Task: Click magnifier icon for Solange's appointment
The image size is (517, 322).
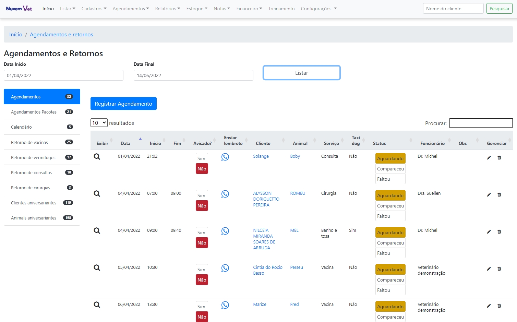Action: 97,157
